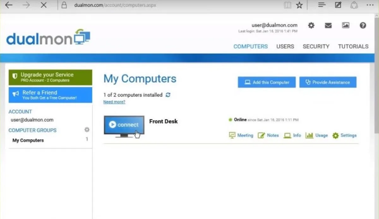
Task: Click the Notes pencil icon
Action: [x=261, y=135]
